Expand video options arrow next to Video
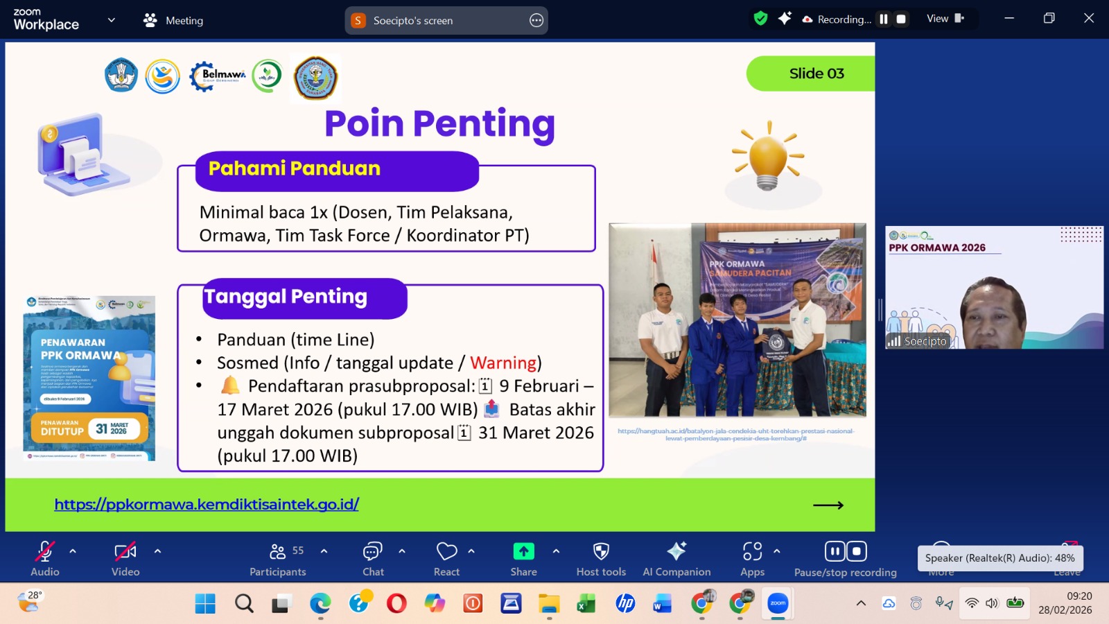This screenshot has width=1109, height=624. click(x=157, y=551)
